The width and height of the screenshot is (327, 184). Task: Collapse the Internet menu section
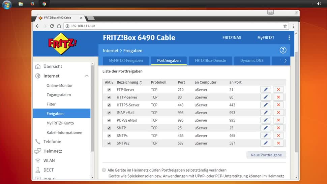click(87, 76)
